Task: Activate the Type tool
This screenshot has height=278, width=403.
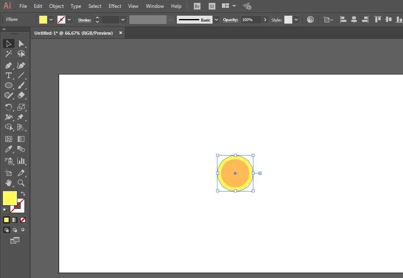Action: pos(8,75)
